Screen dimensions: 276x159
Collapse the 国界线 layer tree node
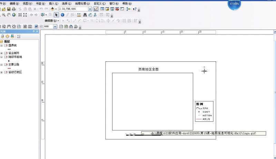(1, 46)
